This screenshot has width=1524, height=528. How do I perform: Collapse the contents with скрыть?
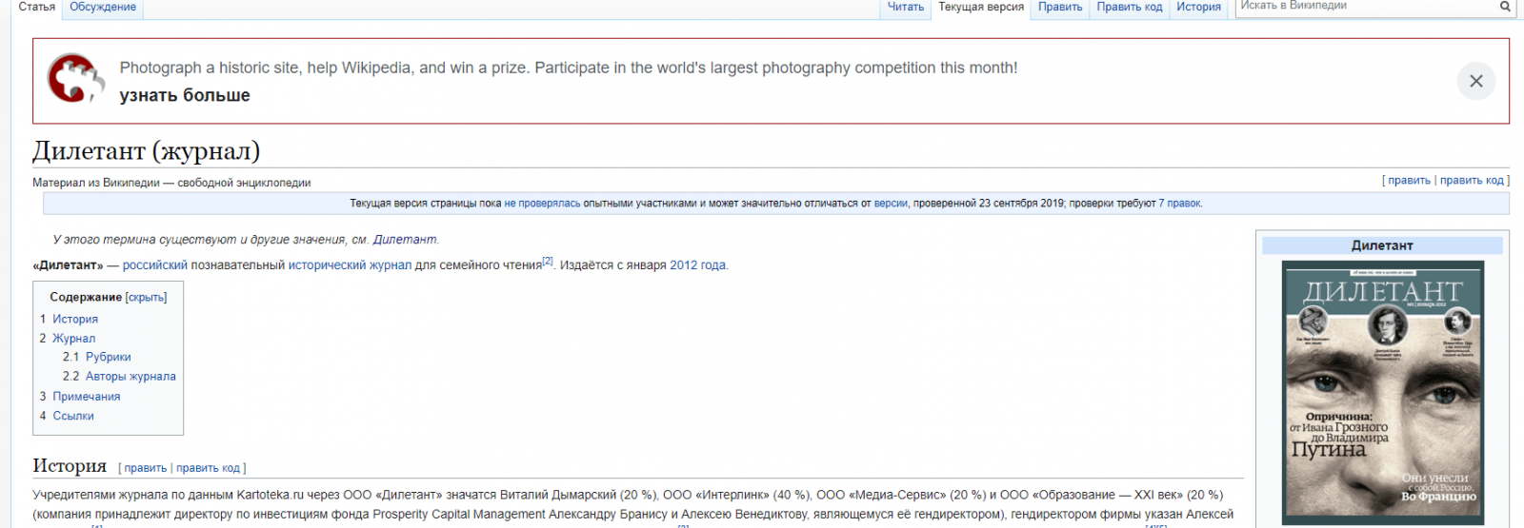pyautogui.click(x=146, y=298)
